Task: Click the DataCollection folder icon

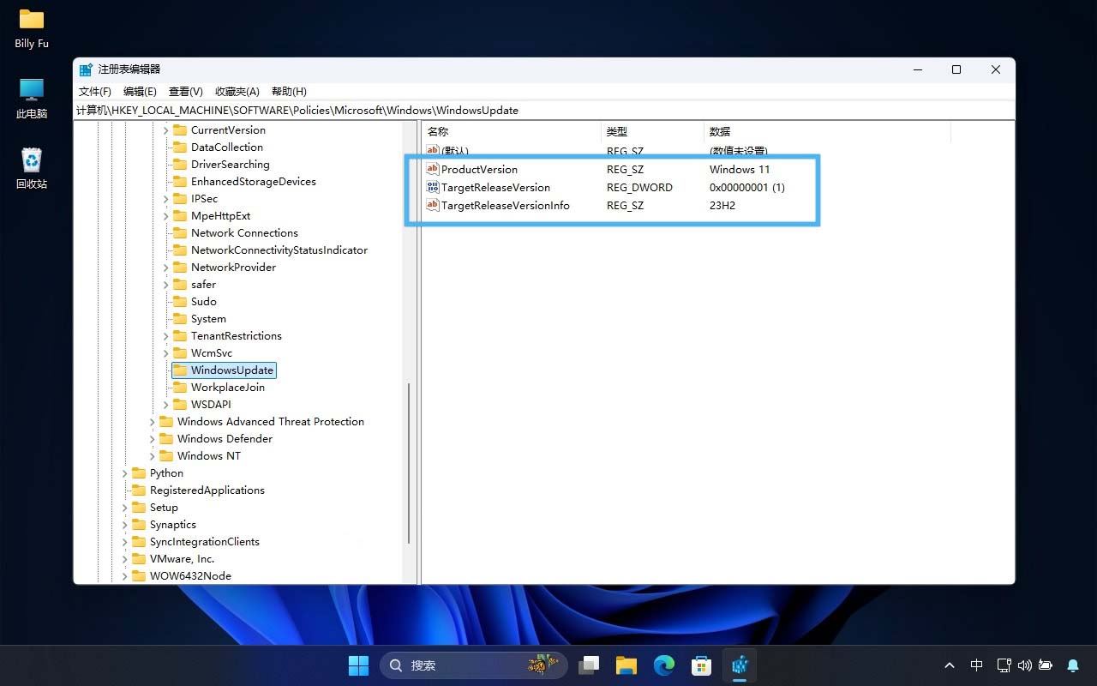Action: (x=180, y=147)
